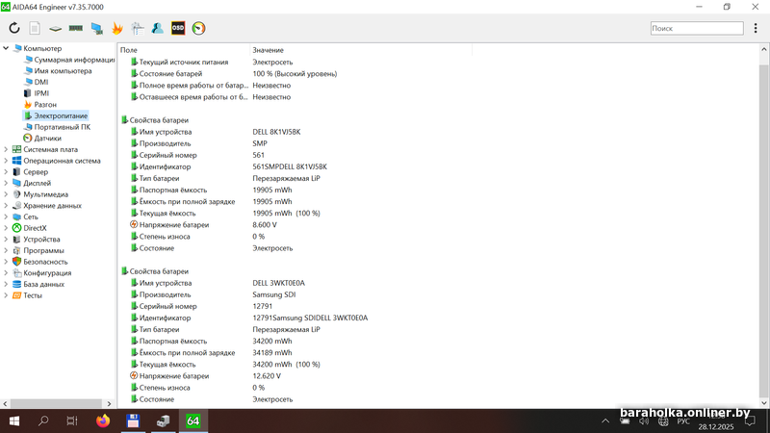
Task: Launch Firefox from the taskbar
Action: (x=103, y=421)
